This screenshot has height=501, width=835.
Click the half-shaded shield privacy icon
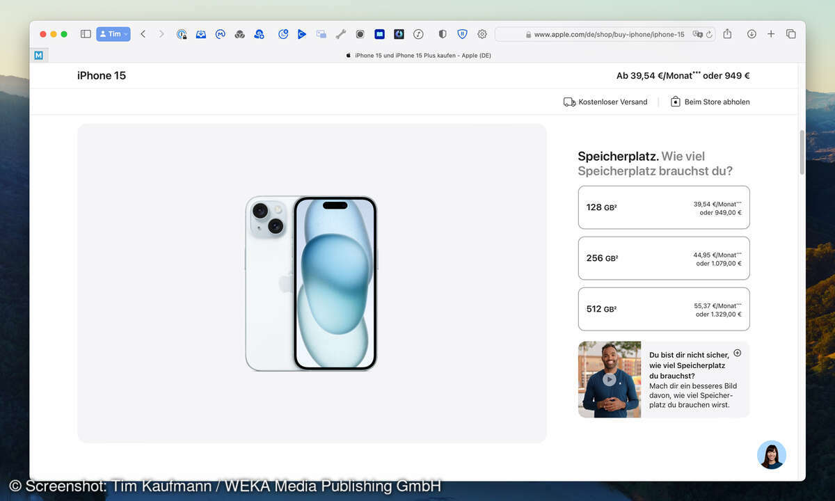point(443,34)
